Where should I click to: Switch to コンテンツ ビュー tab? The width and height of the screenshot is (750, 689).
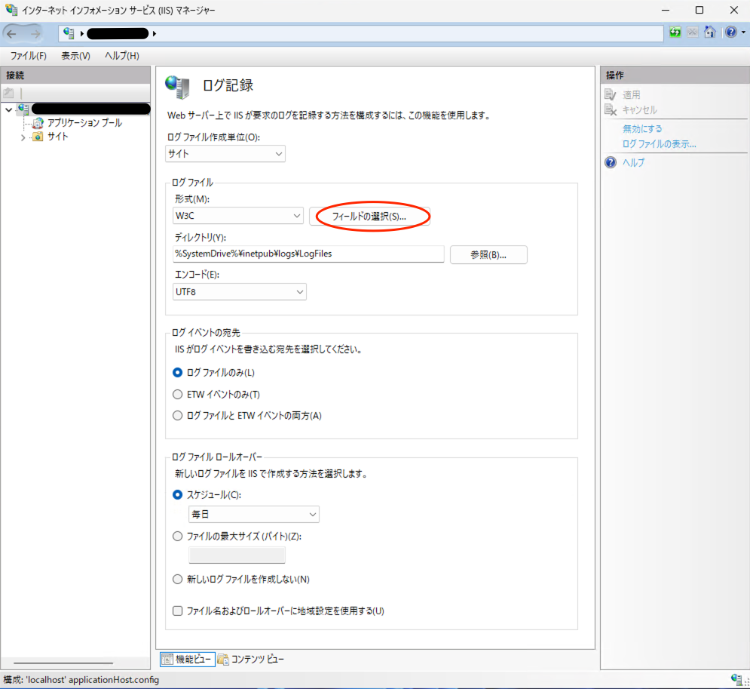click(251, 660)
